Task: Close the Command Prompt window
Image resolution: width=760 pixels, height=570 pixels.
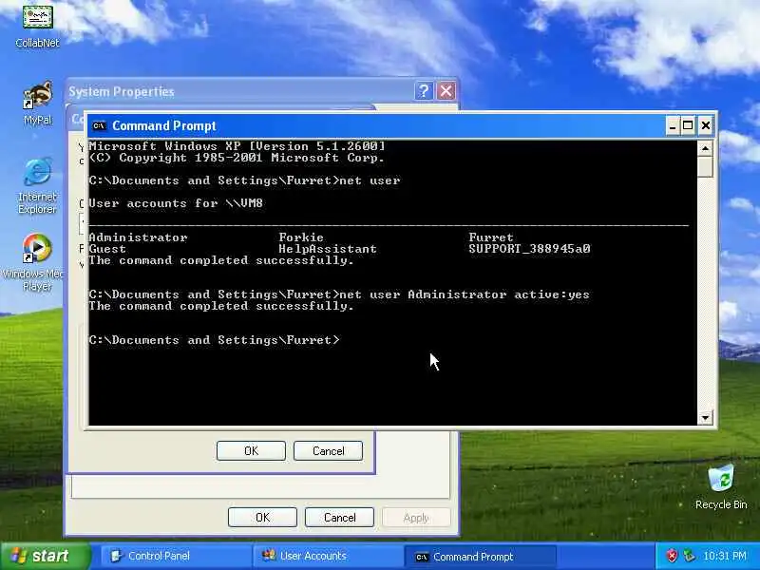Action: tap(706, 126)
